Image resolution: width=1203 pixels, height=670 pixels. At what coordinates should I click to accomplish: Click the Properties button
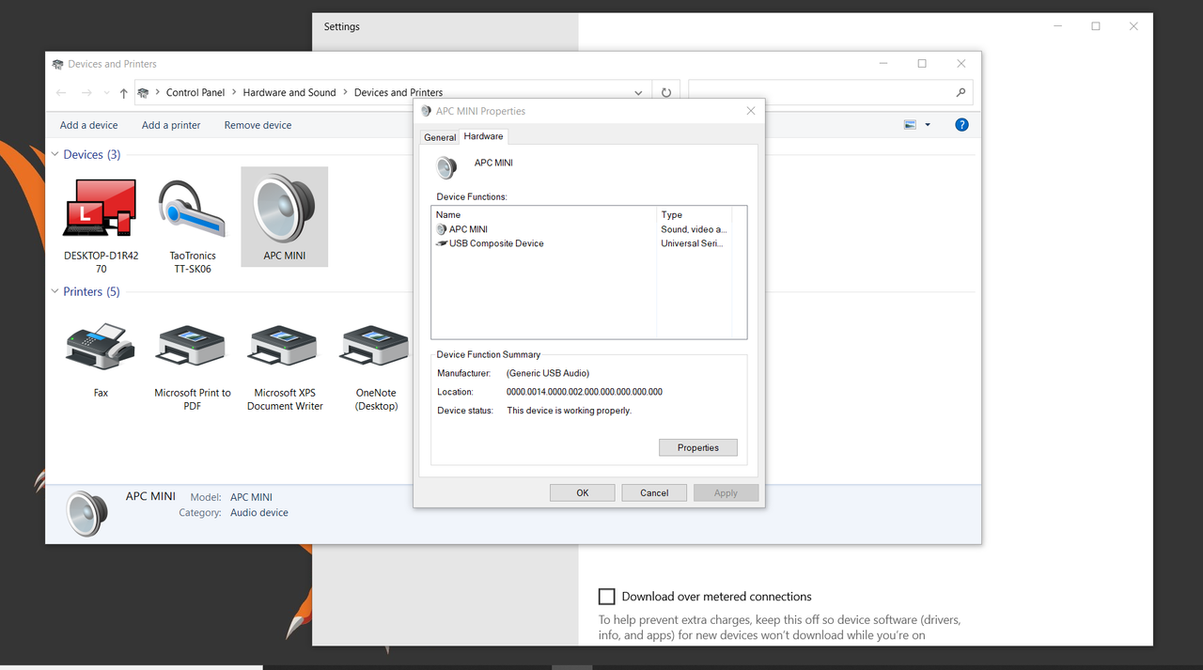698,447
